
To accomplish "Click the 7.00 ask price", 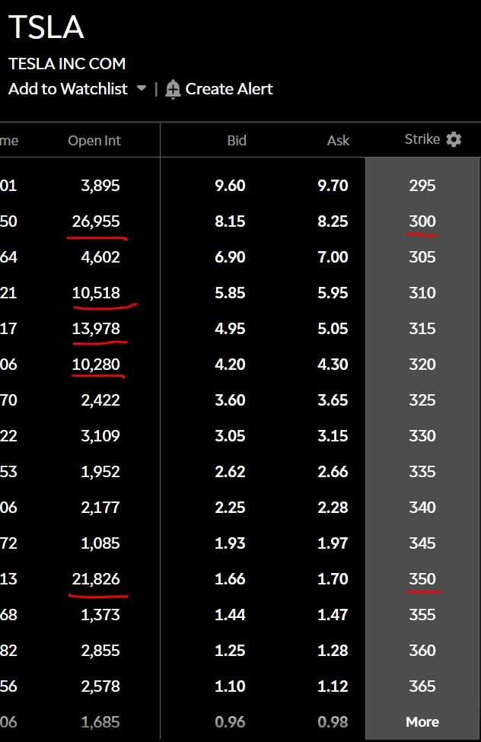I will (x=333, y=257).
